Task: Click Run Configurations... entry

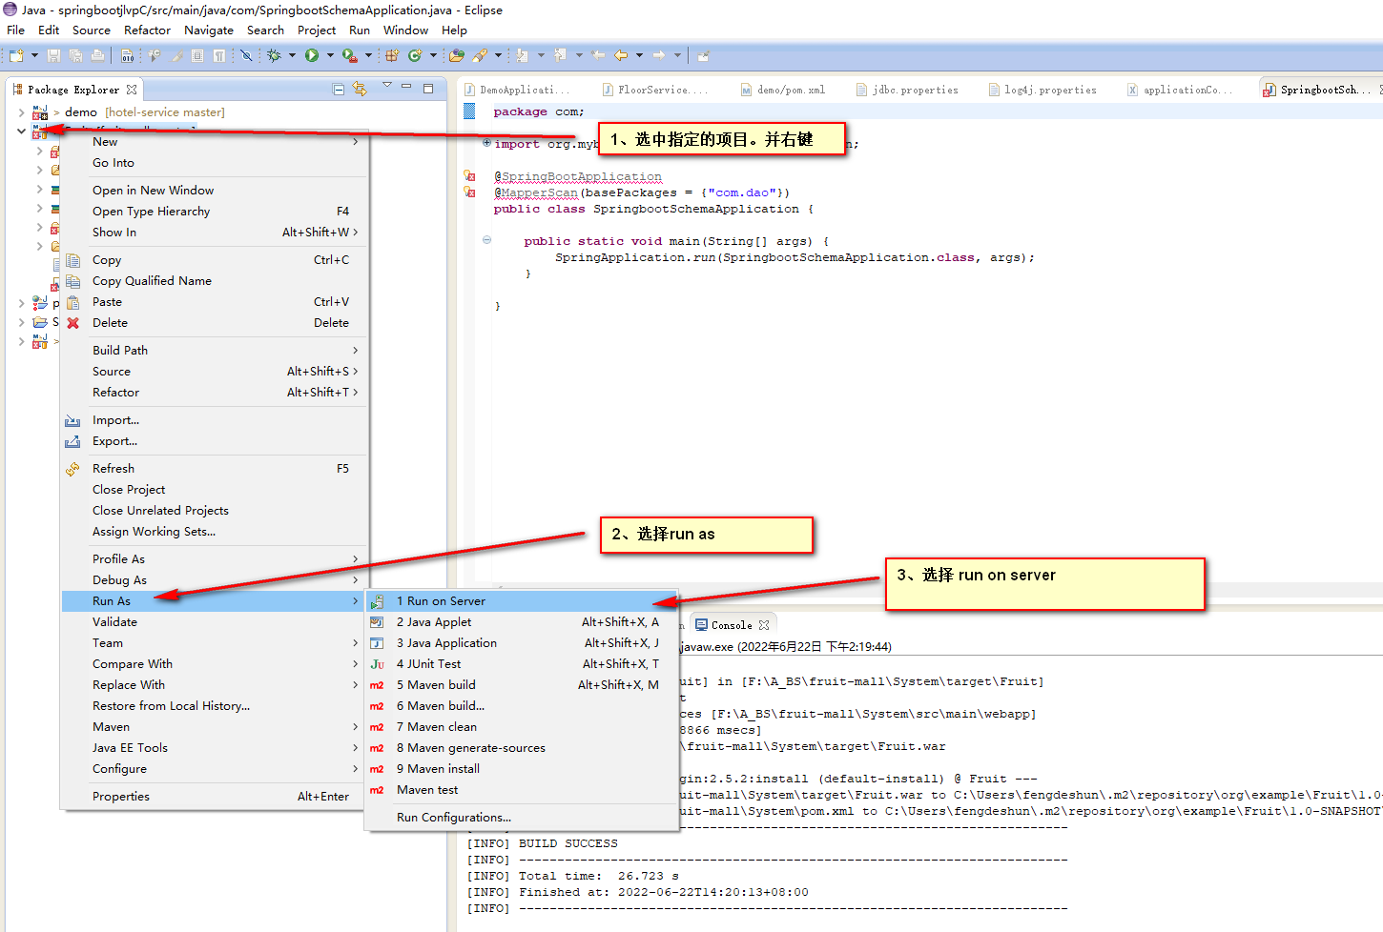Action: coord(522,818)
